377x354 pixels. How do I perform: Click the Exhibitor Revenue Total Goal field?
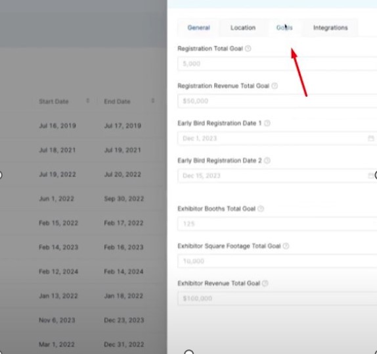pos(277,298)
